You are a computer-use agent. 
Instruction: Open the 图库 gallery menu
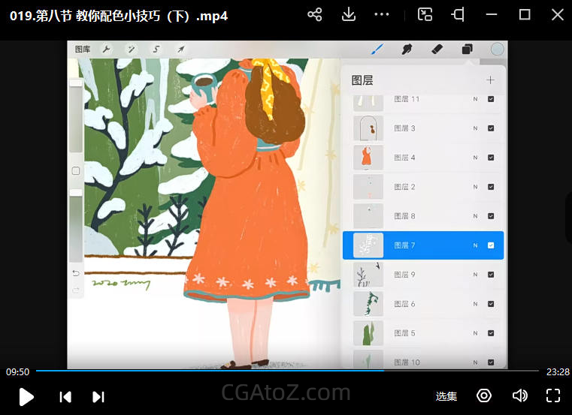(83, 49)
